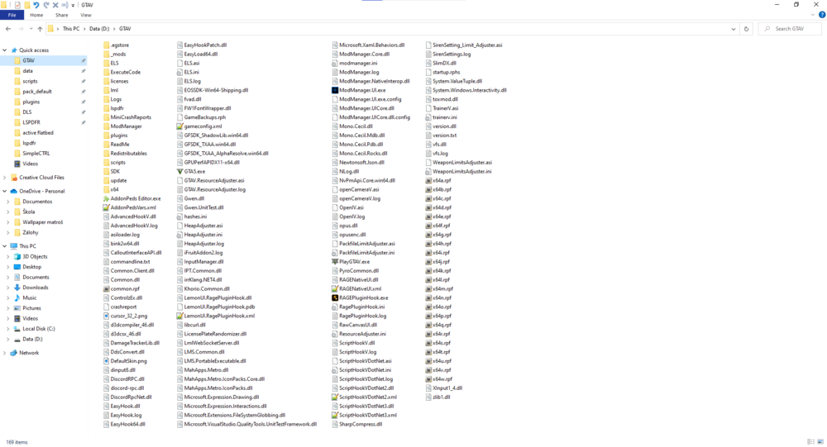The width and height of the screenshot is (827, 447).
Task: Select the version.txt file
Action: tap(444, 136)
